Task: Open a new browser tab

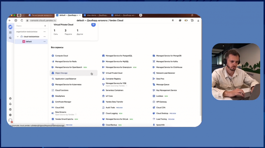Action: point(141,15)
